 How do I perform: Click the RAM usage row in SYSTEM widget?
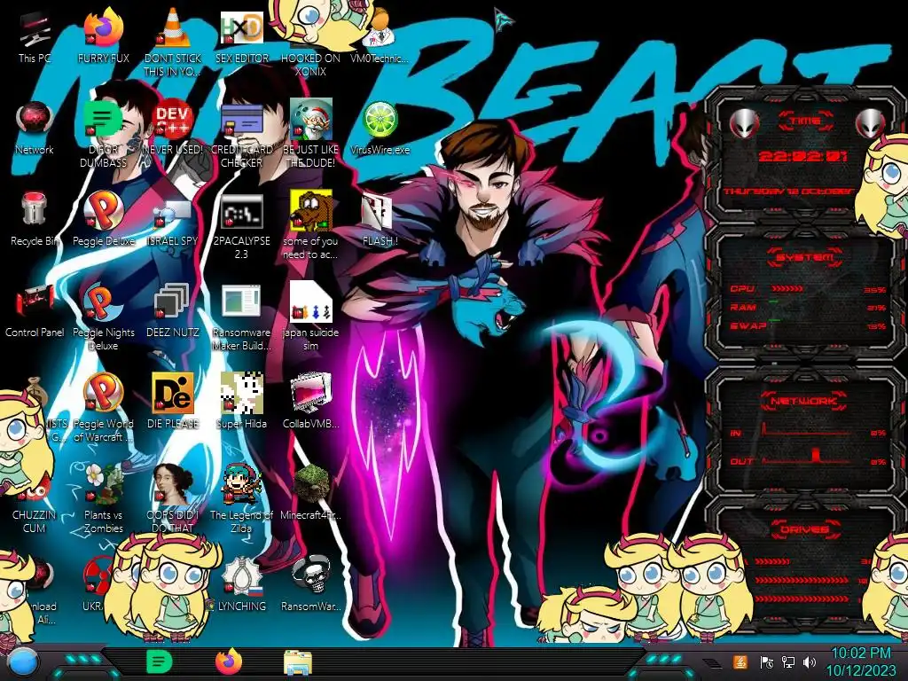pos(808,307)
